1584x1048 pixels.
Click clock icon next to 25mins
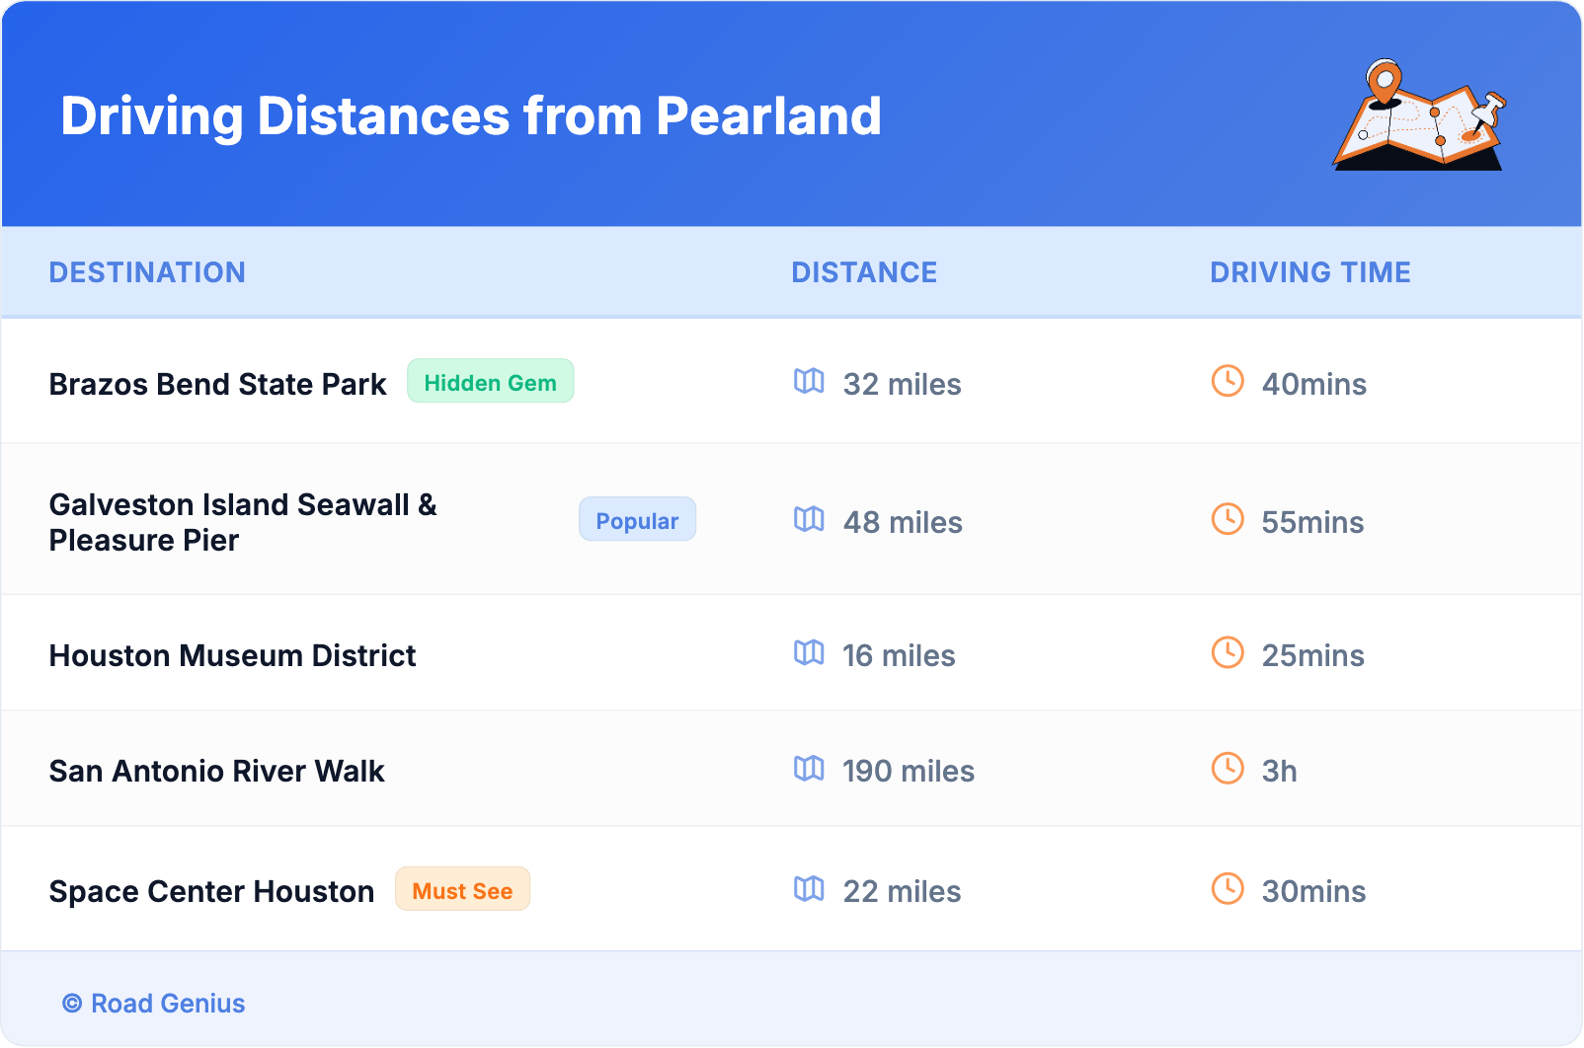pyautogui.click(x=1228, y=653)
